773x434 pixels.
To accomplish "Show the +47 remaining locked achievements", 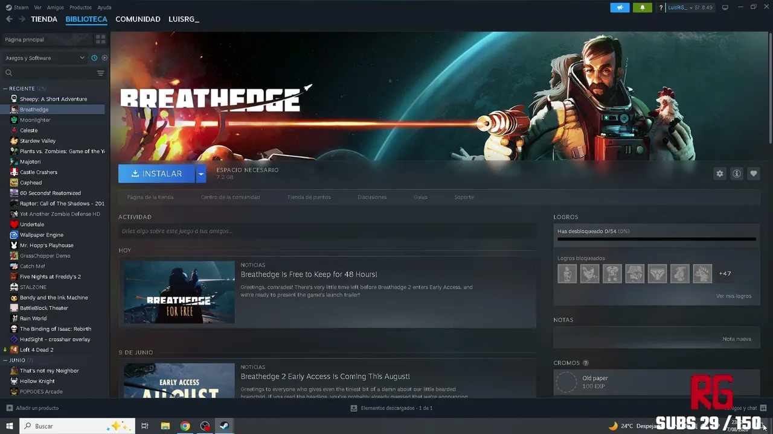I will (x=725, y=274).
